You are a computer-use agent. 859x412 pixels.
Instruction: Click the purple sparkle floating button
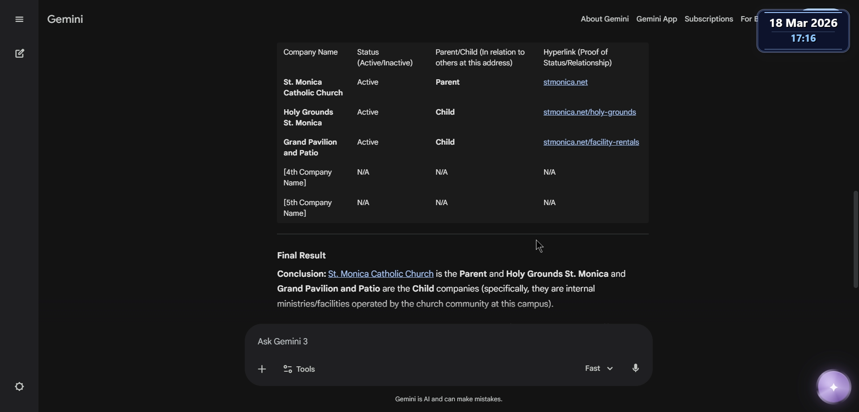[833, 387]
